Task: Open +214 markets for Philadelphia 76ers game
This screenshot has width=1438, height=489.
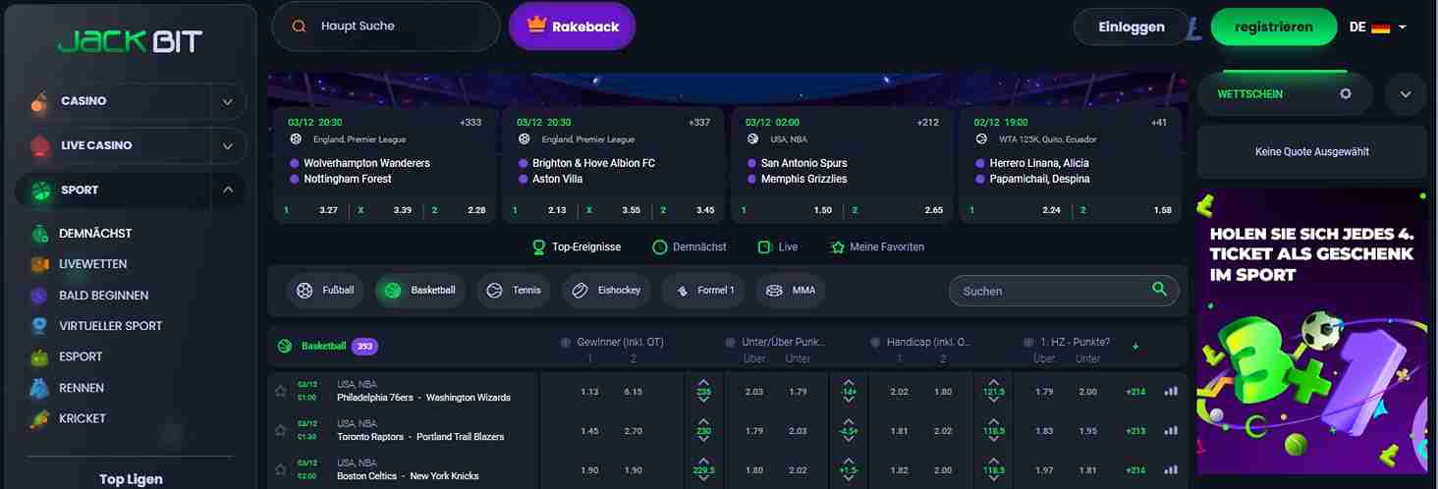Action: click(1135, 392)
